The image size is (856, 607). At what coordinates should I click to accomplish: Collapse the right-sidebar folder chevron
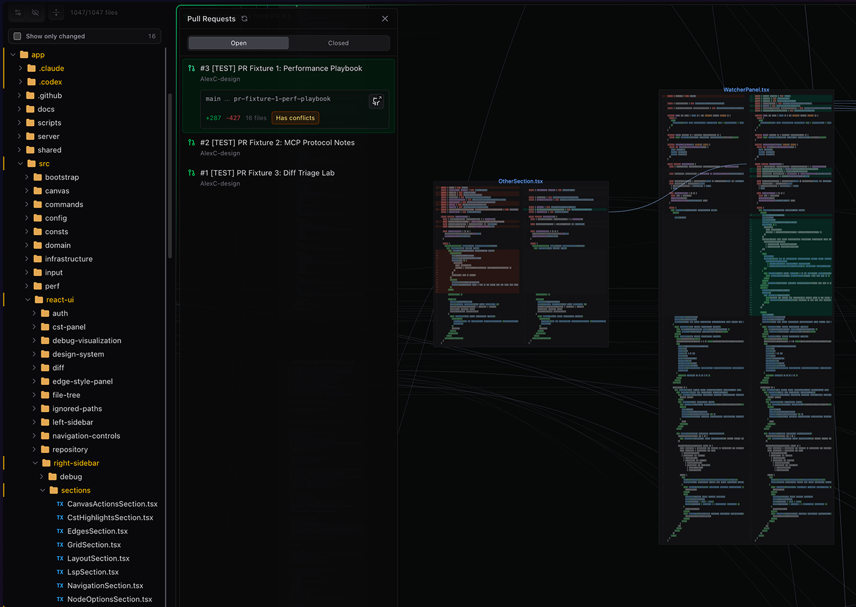pos(35,463)
